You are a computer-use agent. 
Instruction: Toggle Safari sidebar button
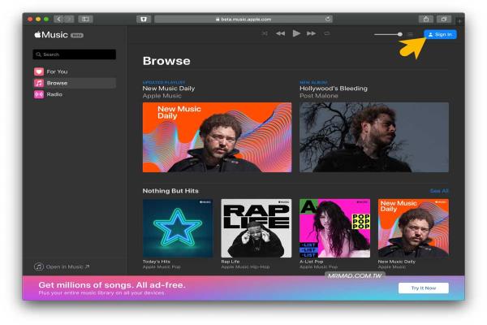coord(85,19)
